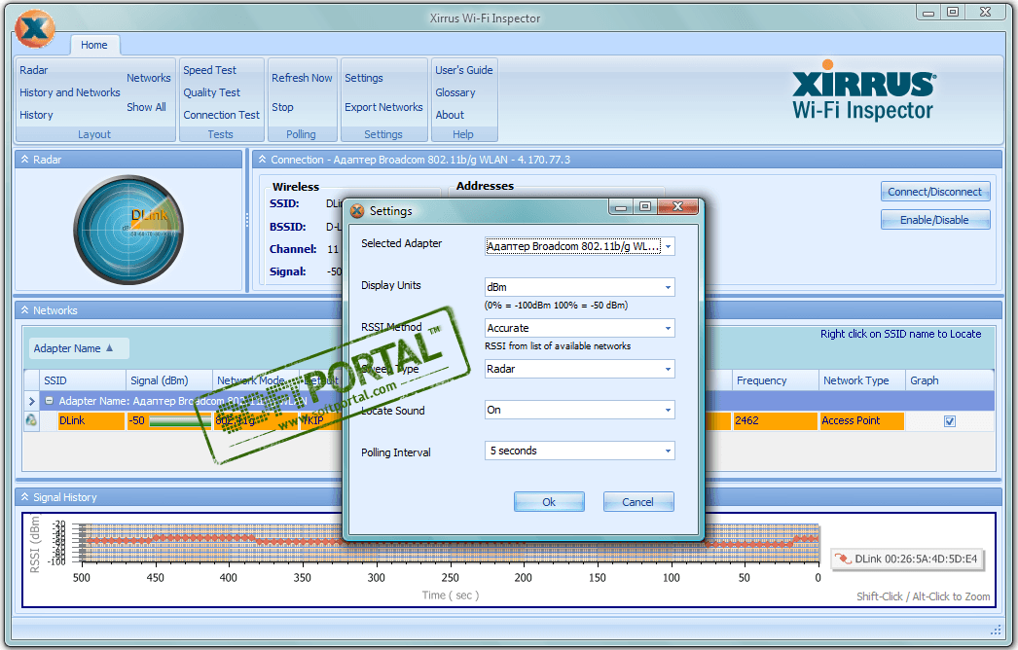Viewport: 1018px width, 650px height.
Task: Click the Network Type column header
Action: point(862,380)
